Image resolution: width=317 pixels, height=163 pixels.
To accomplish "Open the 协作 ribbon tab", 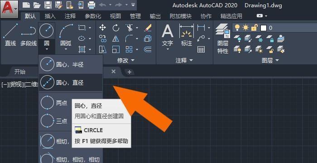I will (x=206, y=16).
